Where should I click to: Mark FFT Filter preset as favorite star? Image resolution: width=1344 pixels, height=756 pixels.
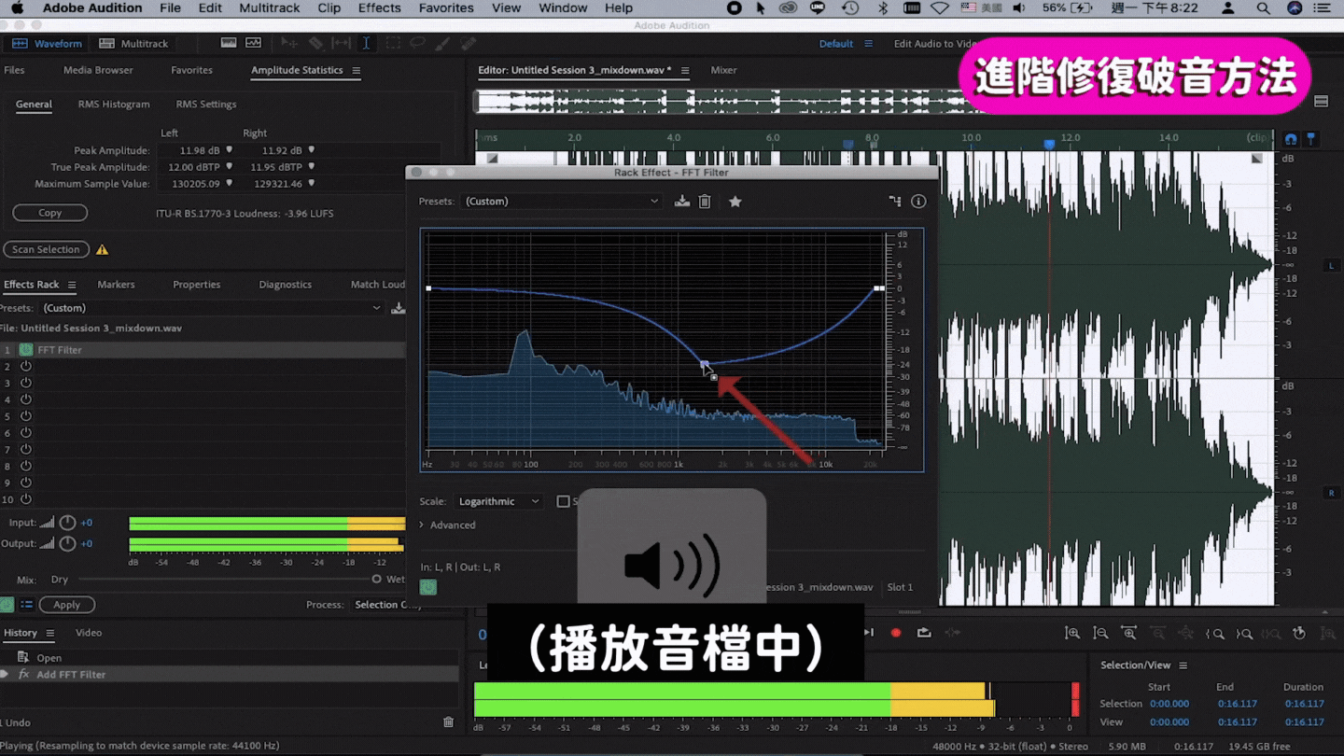pyautogui.click(x=735, y=201)
